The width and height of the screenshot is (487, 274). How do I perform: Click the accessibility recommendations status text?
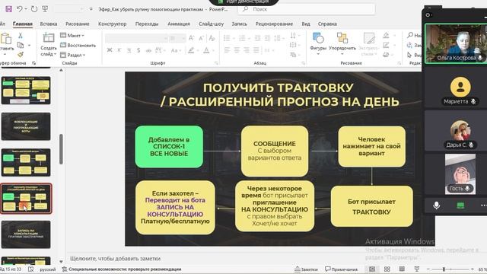click(122, 269)
